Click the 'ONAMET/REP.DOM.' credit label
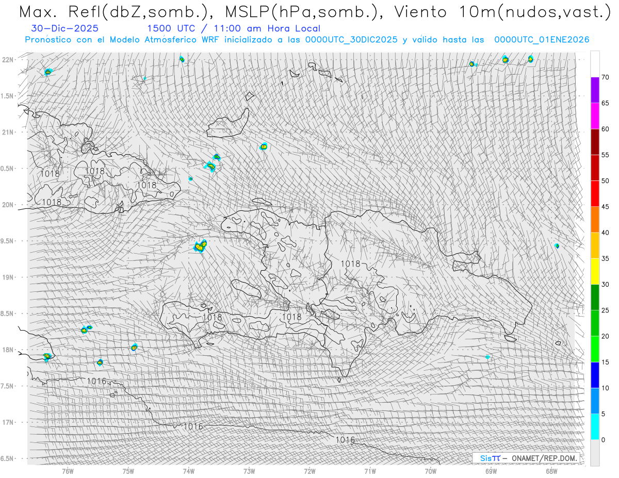The height and width of the screenshot is (478, 619). [544, 458]
